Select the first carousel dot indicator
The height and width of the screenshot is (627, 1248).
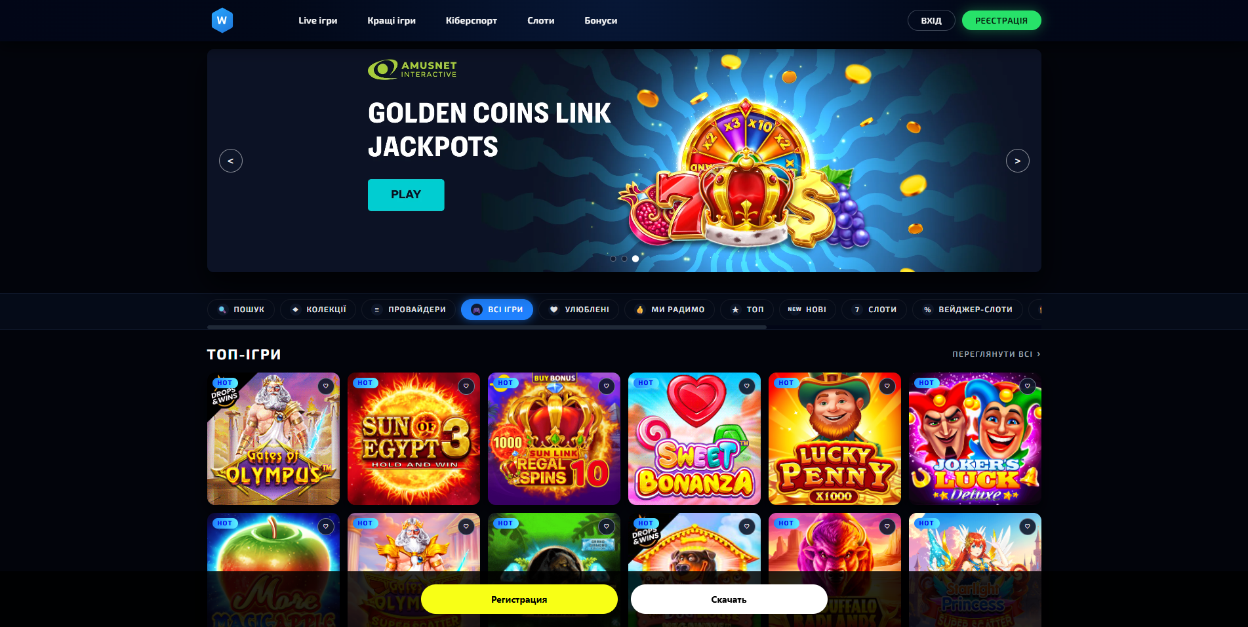pyautogui.click(x=613, y=259)
